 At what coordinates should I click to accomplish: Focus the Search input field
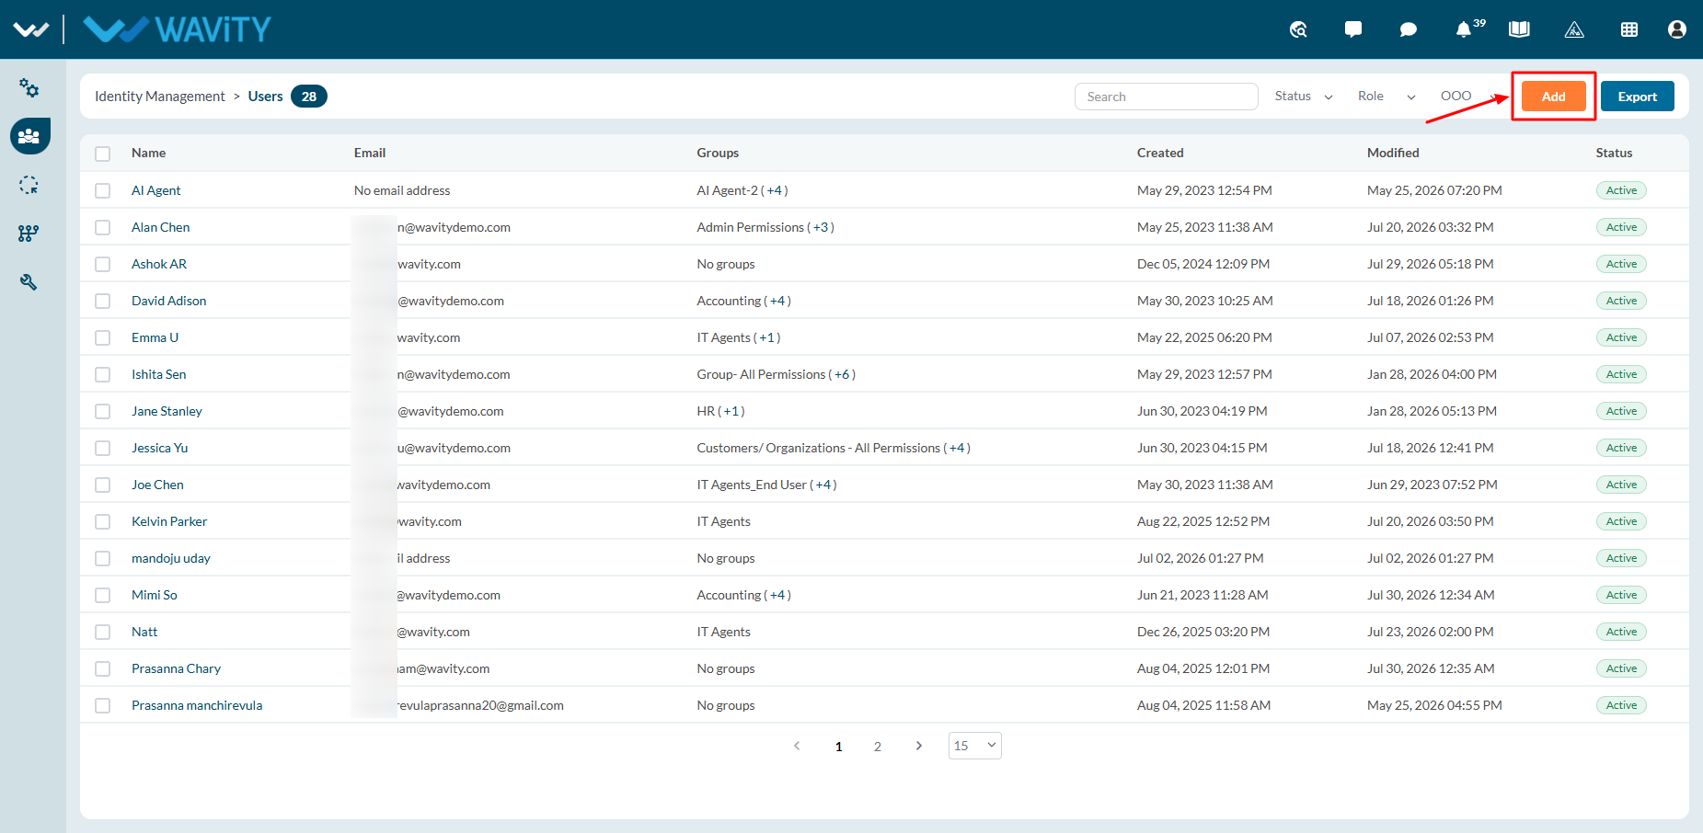click(1167, 97)
